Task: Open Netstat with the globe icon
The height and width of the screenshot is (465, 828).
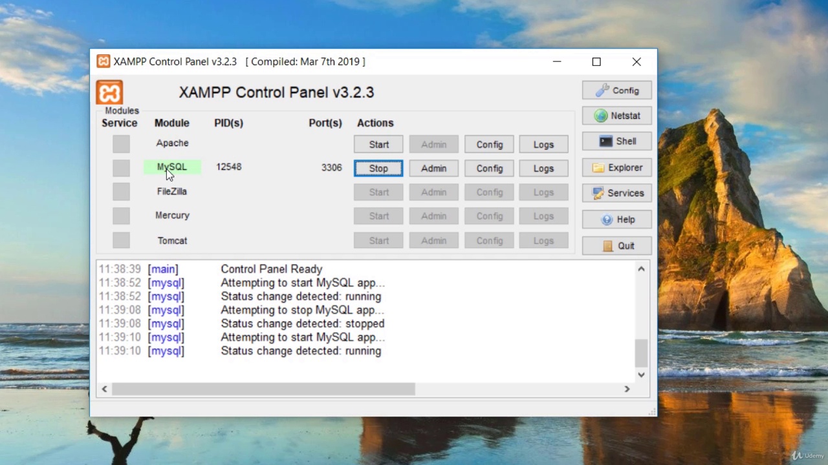Action: (x=617, y=116)
